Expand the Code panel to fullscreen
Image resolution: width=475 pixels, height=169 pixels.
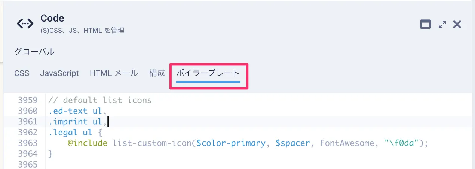click(442, 25)
